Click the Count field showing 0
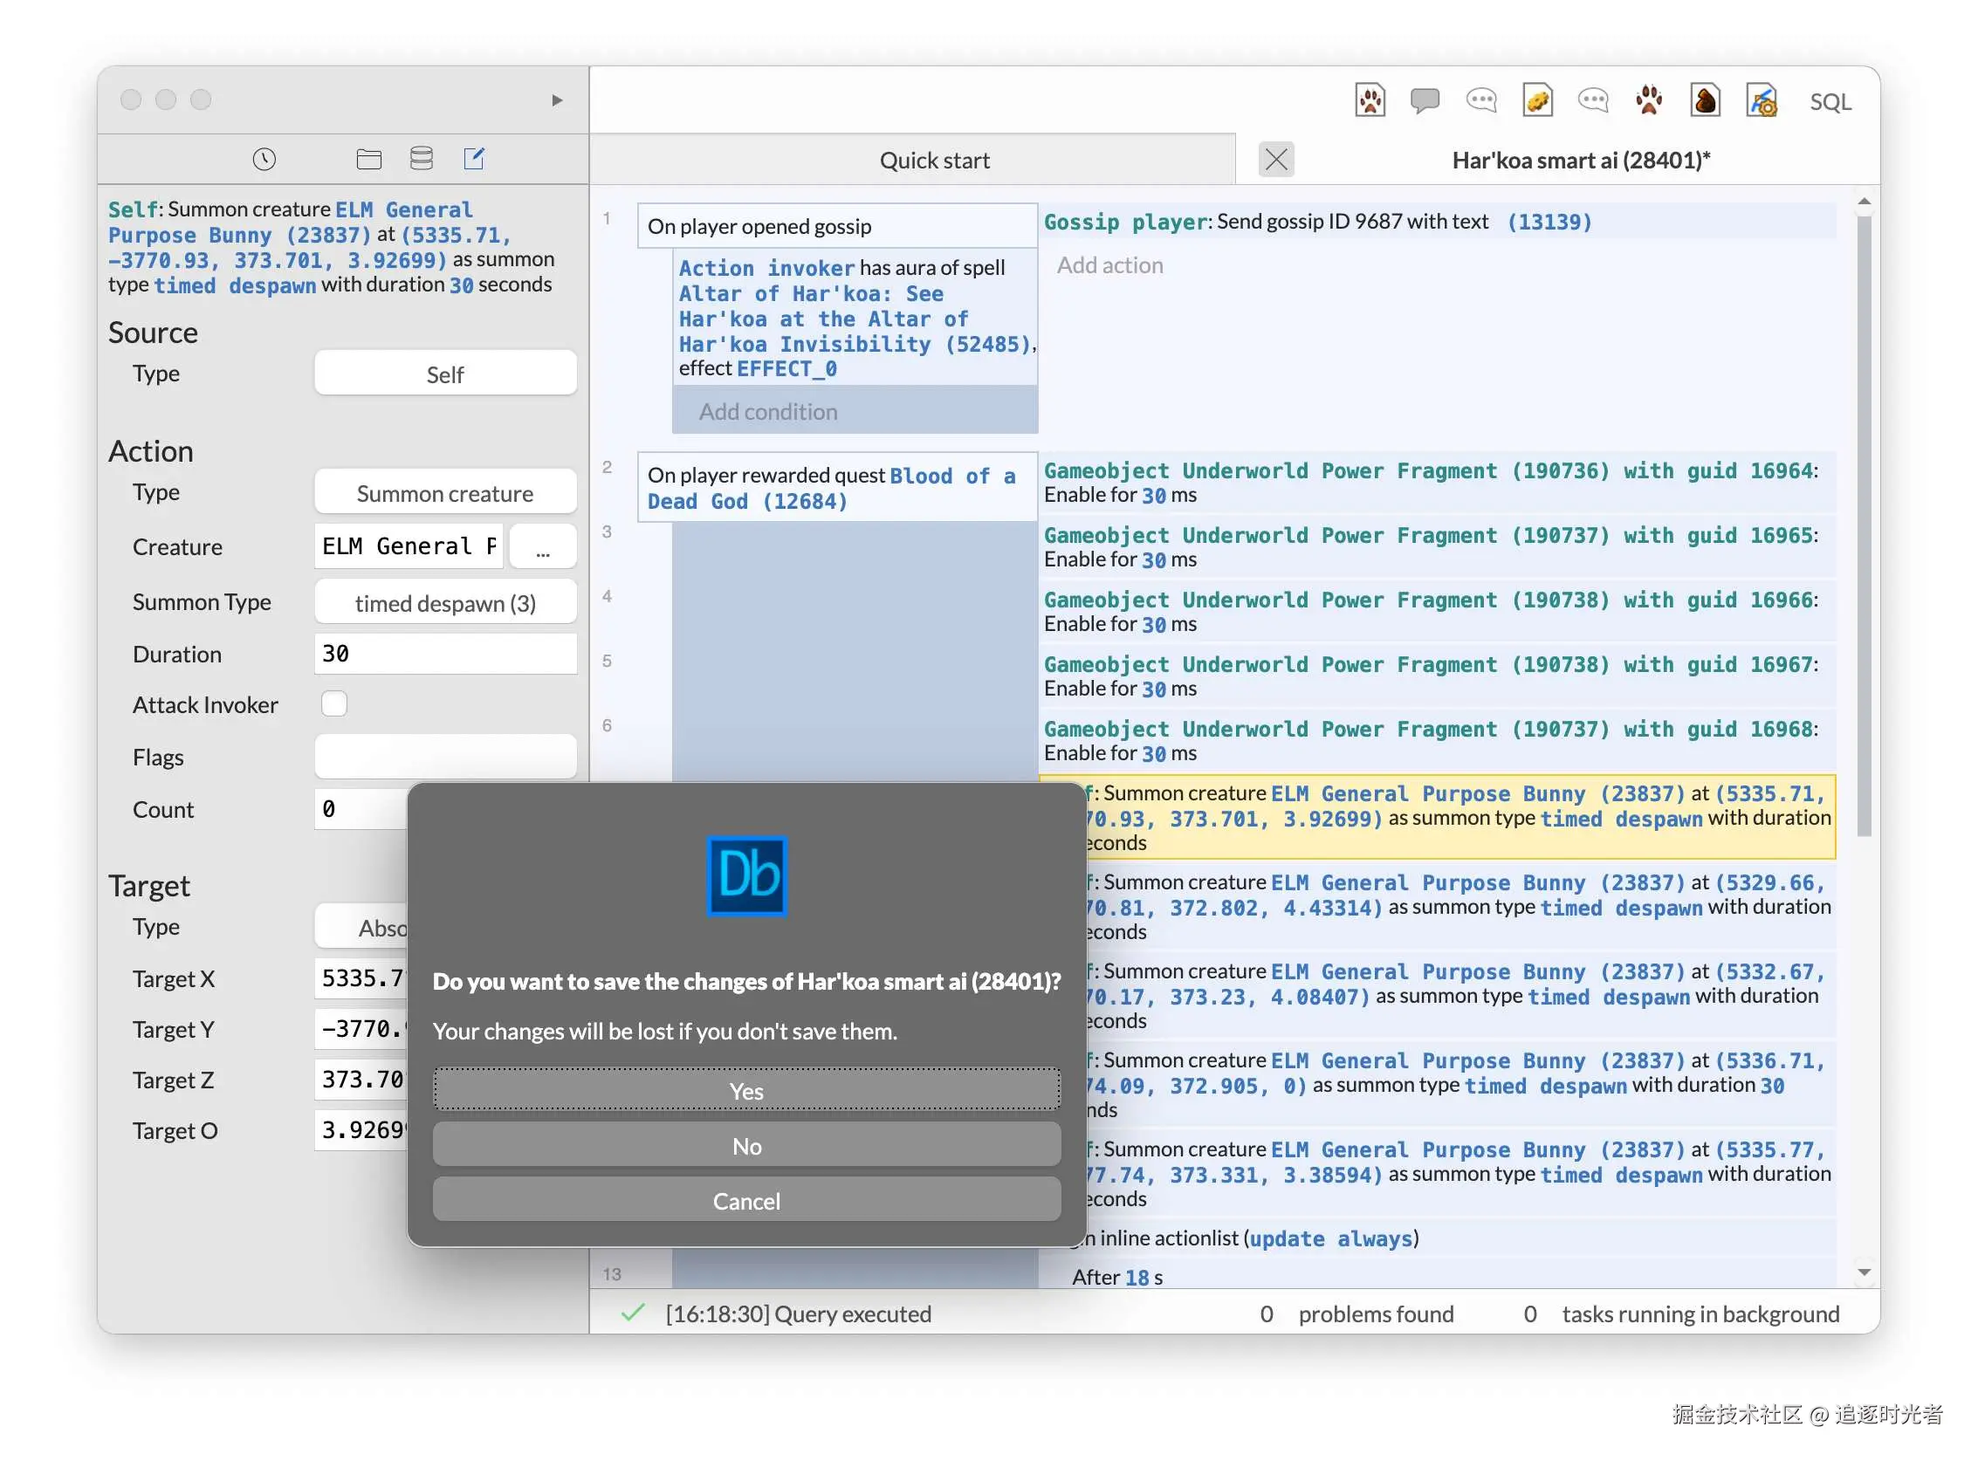 point(361,810)
